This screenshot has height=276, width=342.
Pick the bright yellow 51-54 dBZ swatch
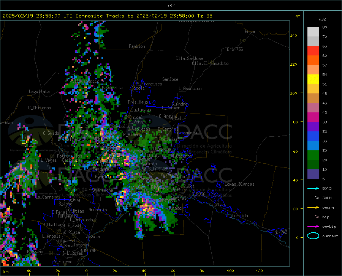[x=313, y=79]
